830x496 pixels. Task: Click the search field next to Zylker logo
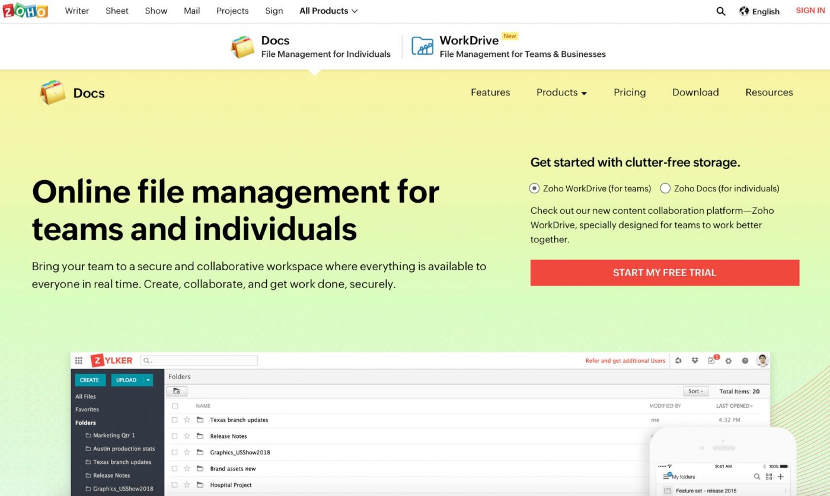[x=199, y=360]
